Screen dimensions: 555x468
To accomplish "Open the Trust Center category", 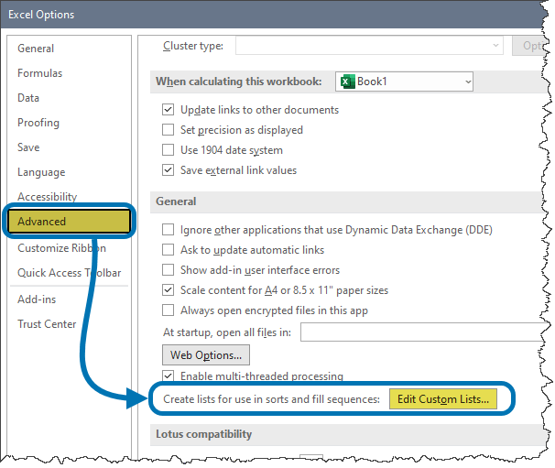I will (x=47, y=324).
